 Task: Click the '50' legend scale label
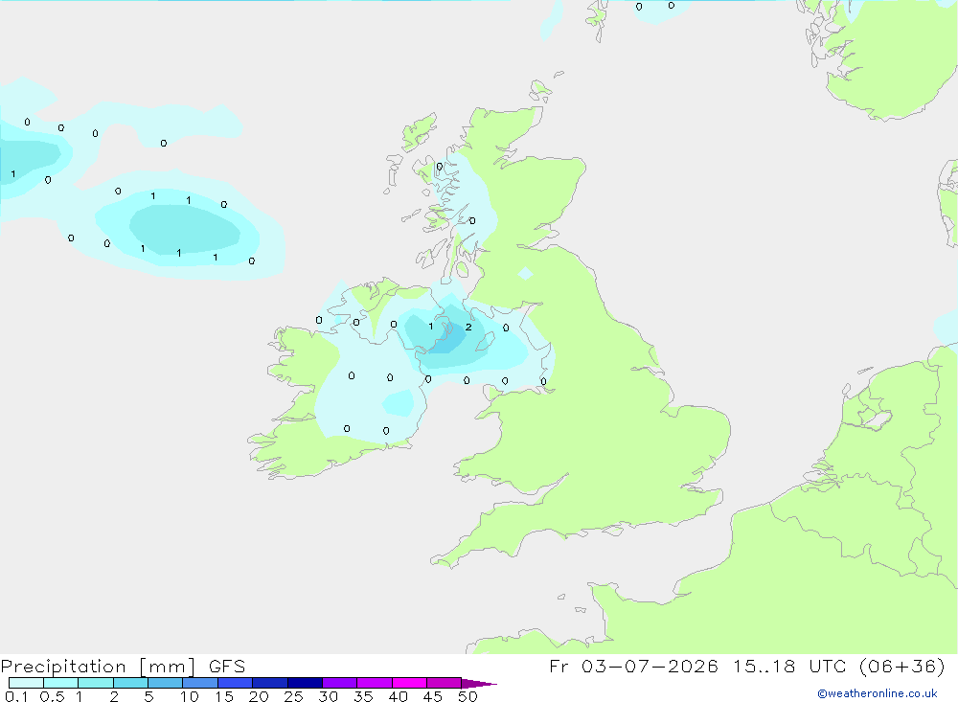[x=468, y=696]
